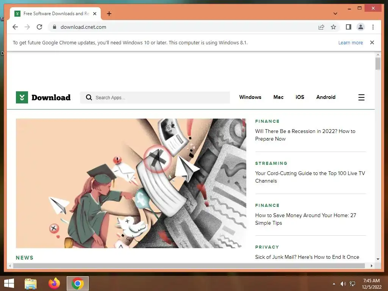Viewport: 388px width, 291px height.
Task: Close the Free Software Downloads tab
Action: pyautogui.click(x=95, y=14)
